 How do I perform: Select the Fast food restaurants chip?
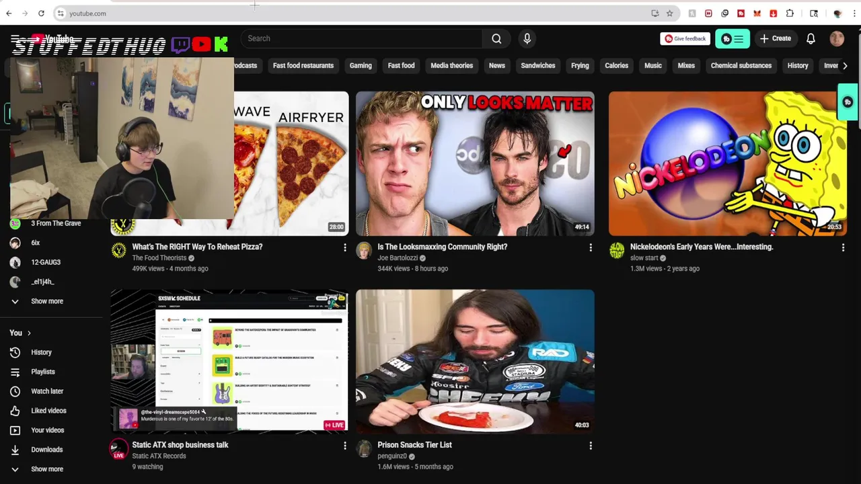[303, 66]
